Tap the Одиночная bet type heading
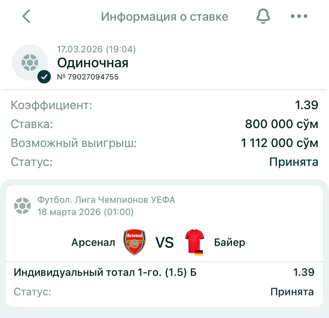Viewport: 329px width, 318px height. (93, 63)
